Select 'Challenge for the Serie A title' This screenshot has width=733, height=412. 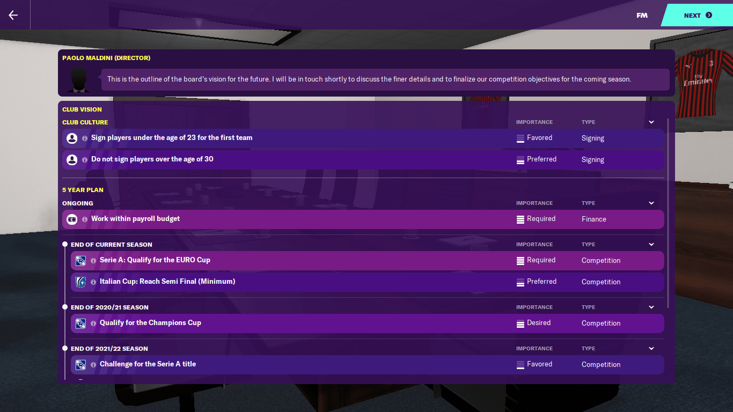click(368, 364)
